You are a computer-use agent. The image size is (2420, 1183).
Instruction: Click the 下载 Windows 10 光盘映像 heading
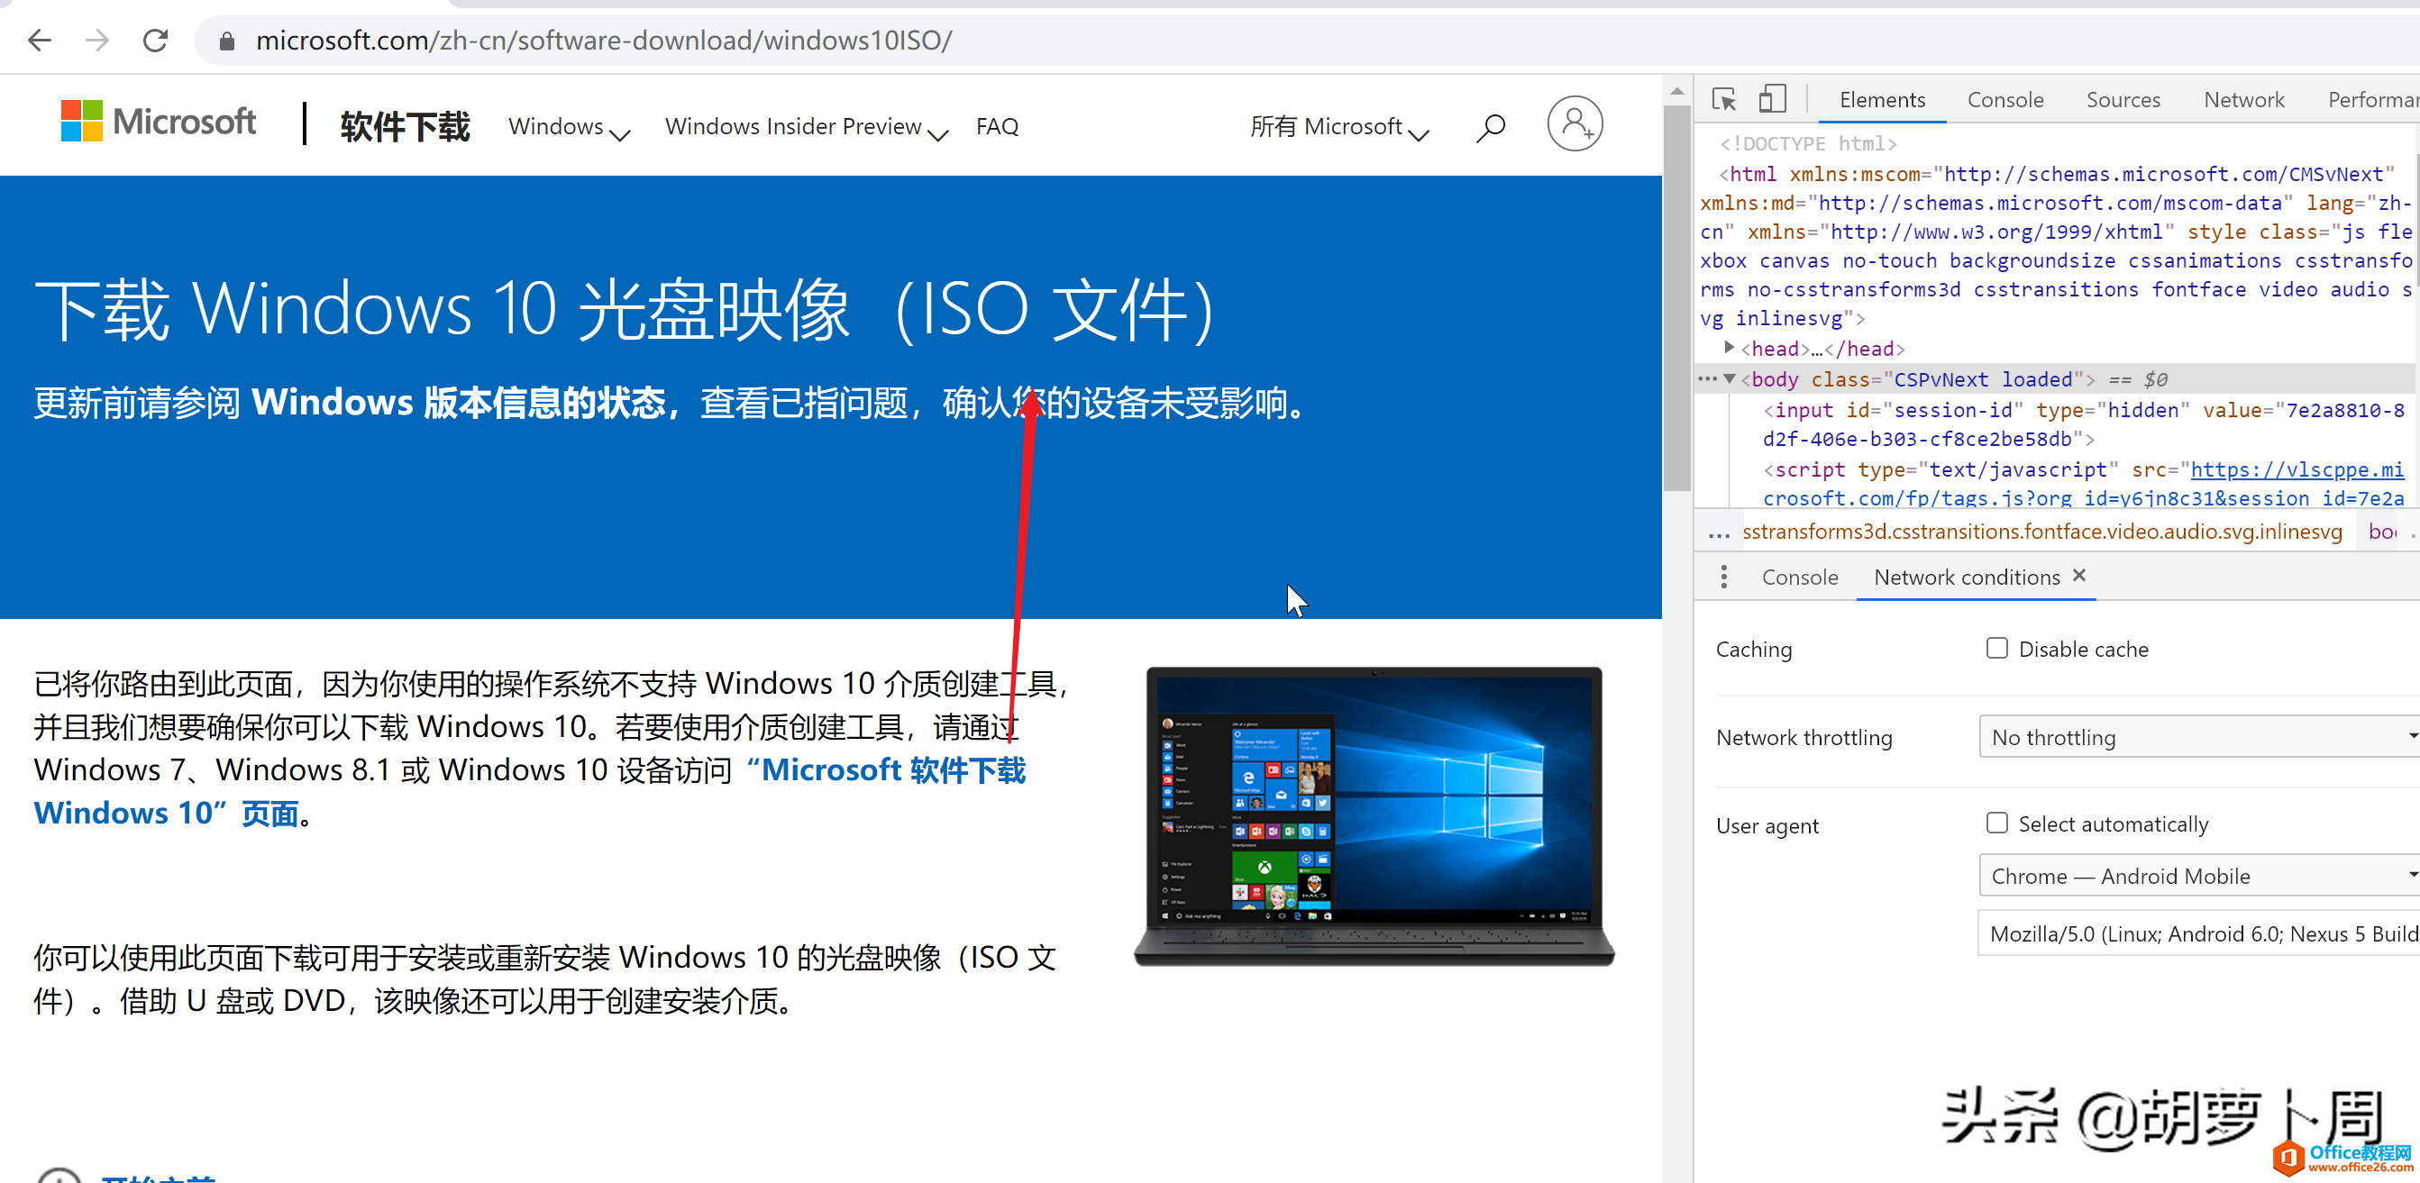pyautogui.click(x=625, y=309)
